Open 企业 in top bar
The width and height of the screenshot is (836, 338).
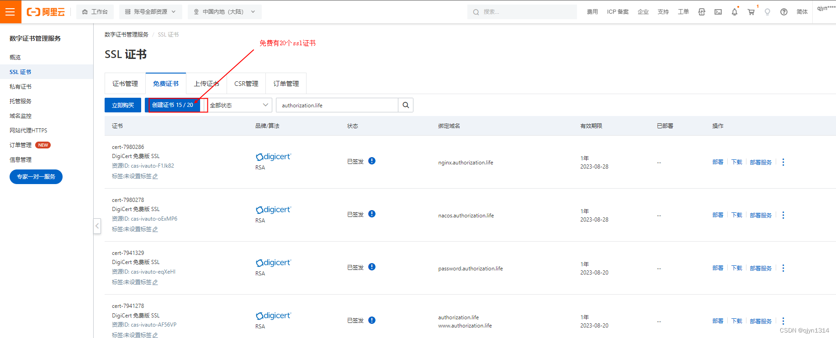coord(643,12)
